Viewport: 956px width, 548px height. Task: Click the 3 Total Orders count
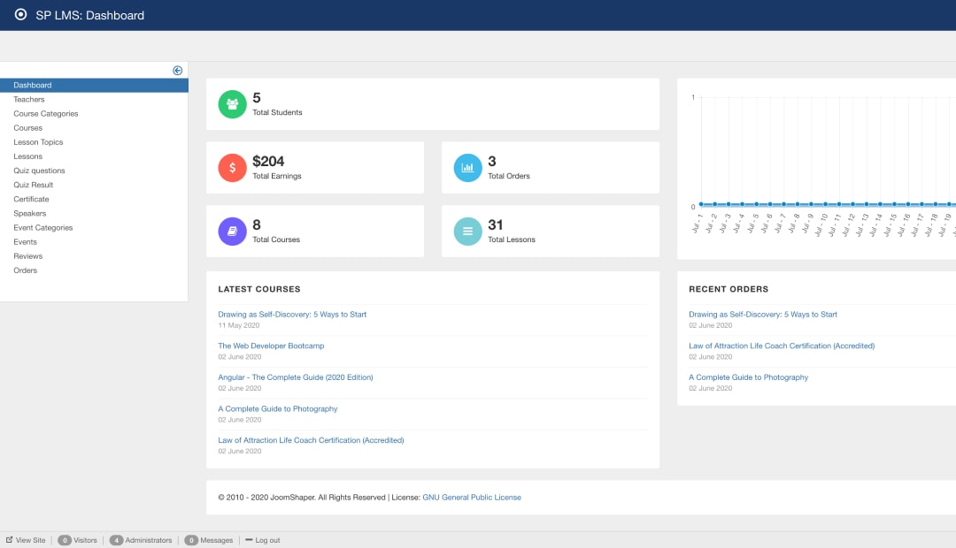point(492,162)
